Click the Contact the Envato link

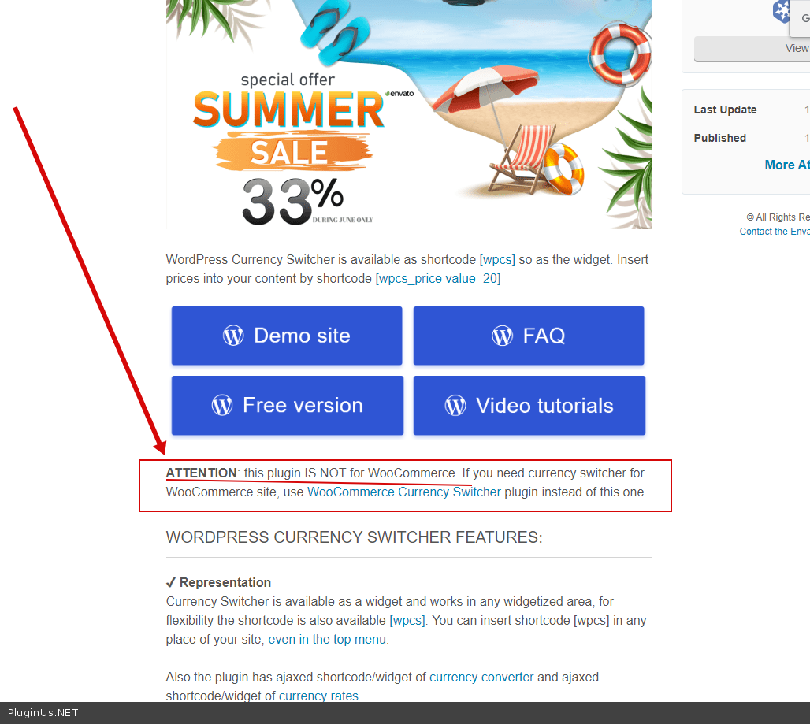[775, 232]
